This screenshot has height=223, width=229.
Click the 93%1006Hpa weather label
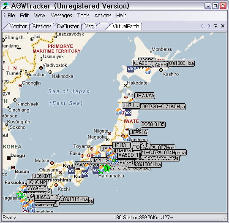[147, 164]
